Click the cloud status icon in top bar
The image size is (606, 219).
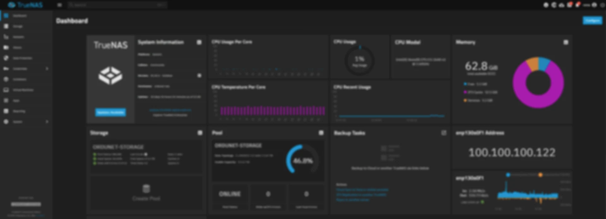(561, 5)
